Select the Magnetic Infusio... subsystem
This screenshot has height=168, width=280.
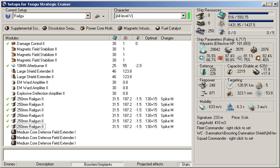[x=135, y=28]
